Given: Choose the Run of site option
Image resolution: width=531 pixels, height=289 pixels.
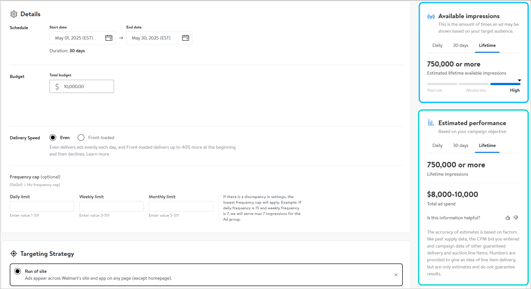Looking at the screenshot, I should click(17, 271).
